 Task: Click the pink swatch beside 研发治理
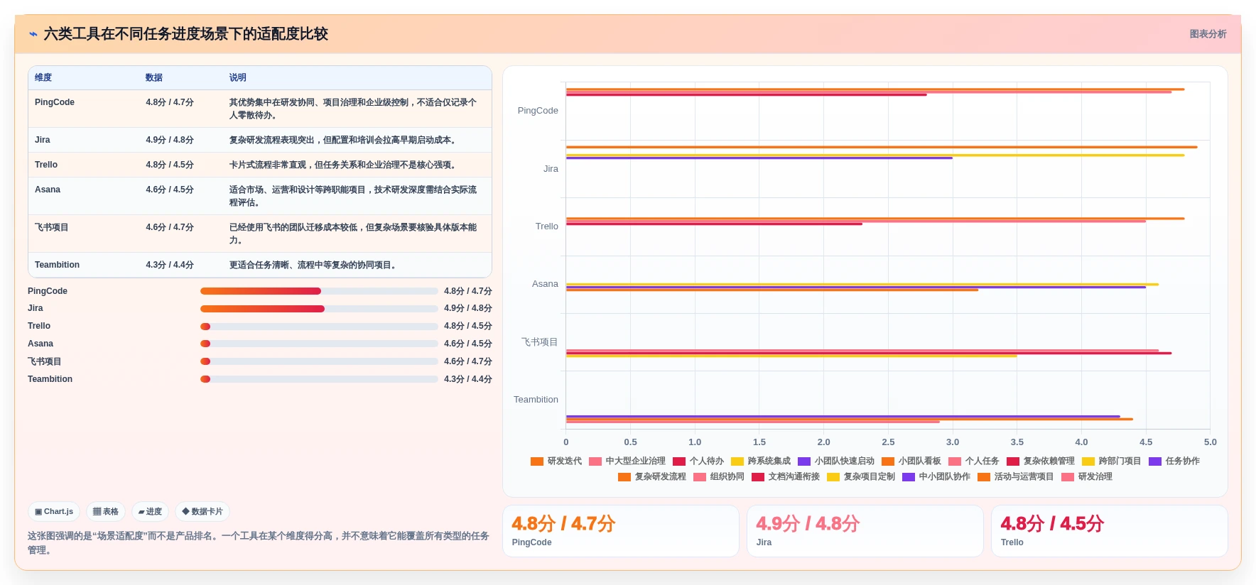coord(1068,477)
